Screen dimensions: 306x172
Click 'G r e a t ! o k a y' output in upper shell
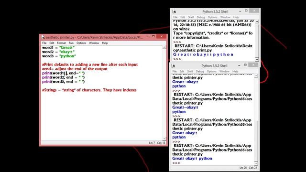point(203,54)
